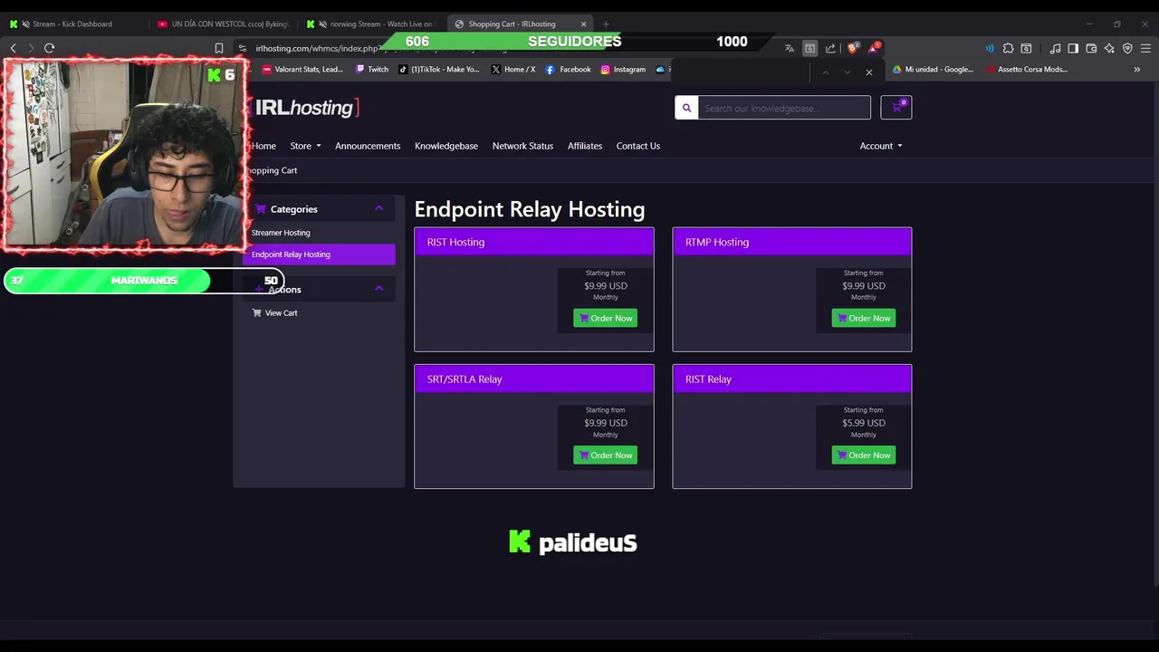Open the browser hamburger menu
The width and height of the screenshot is (1159, 652).
click(x=1145, y=48)
